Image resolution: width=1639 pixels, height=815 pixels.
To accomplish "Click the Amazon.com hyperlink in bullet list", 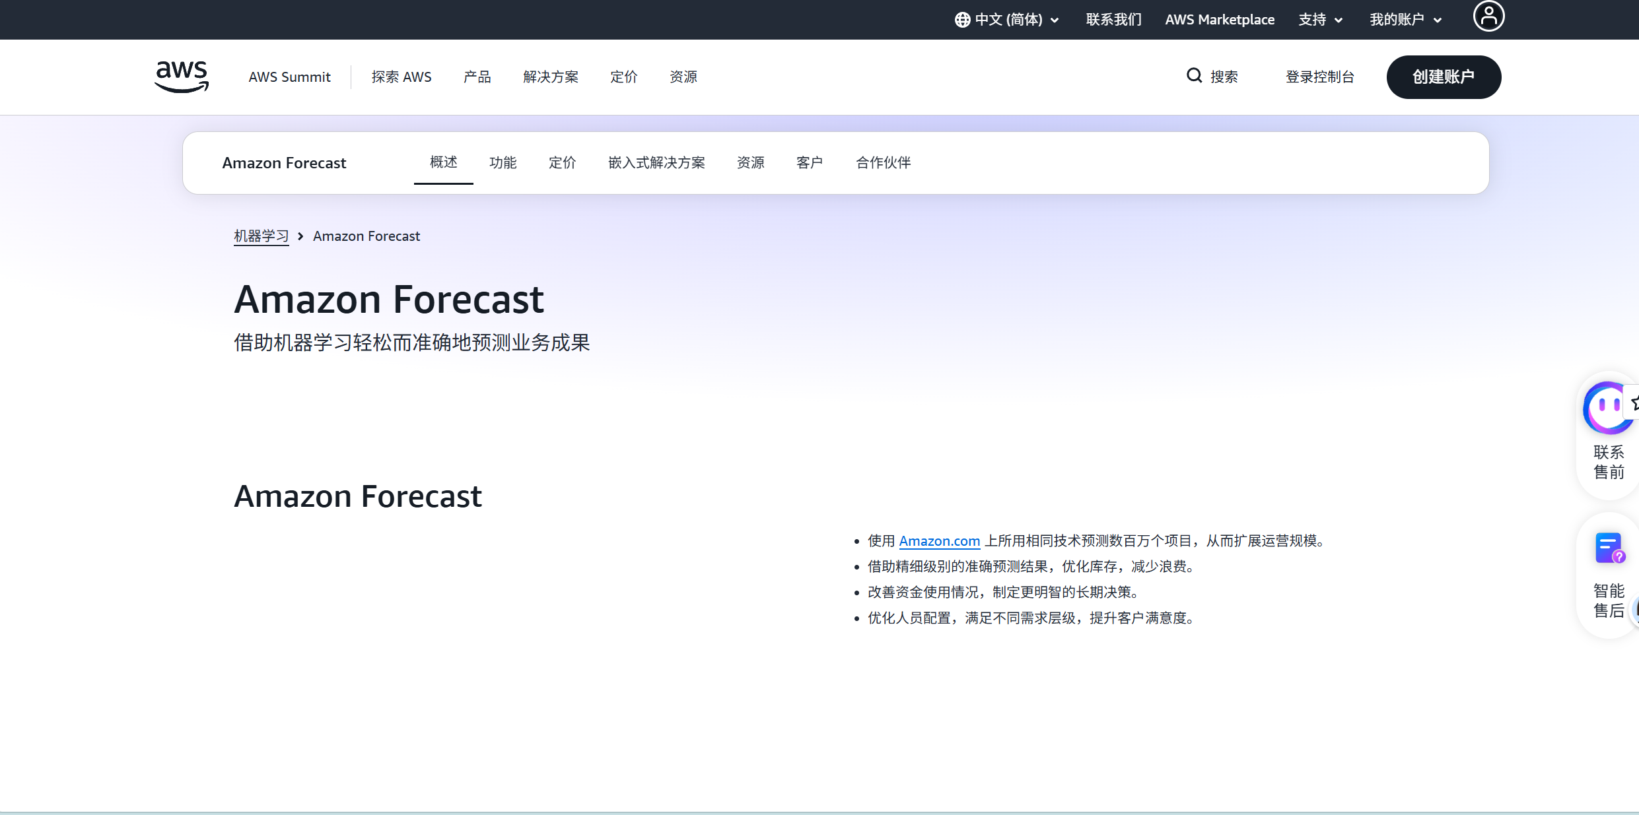I will (940, 541).
